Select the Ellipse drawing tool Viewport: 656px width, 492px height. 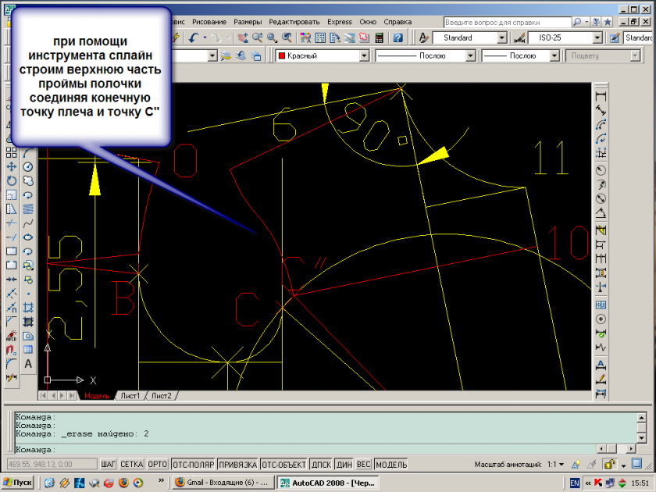coord(28,237)
